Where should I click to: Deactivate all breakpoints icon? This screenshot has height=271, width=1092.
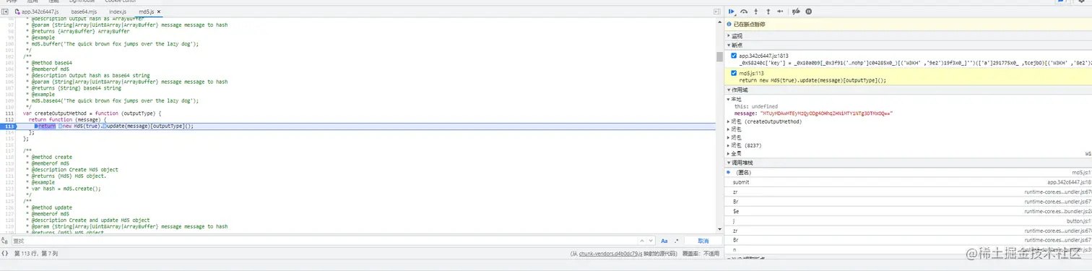796,12
